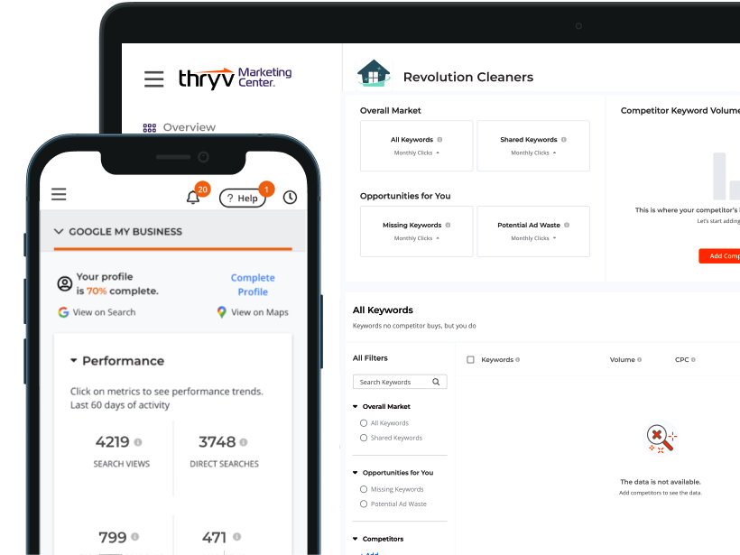This screenshot has height=555, width=740.
Task: Click info icon on All Keywords card
Action: 439,140
